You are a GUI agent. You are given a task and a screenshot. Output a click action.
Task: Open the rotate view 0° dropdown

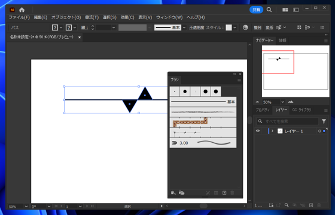coord(49,206)
